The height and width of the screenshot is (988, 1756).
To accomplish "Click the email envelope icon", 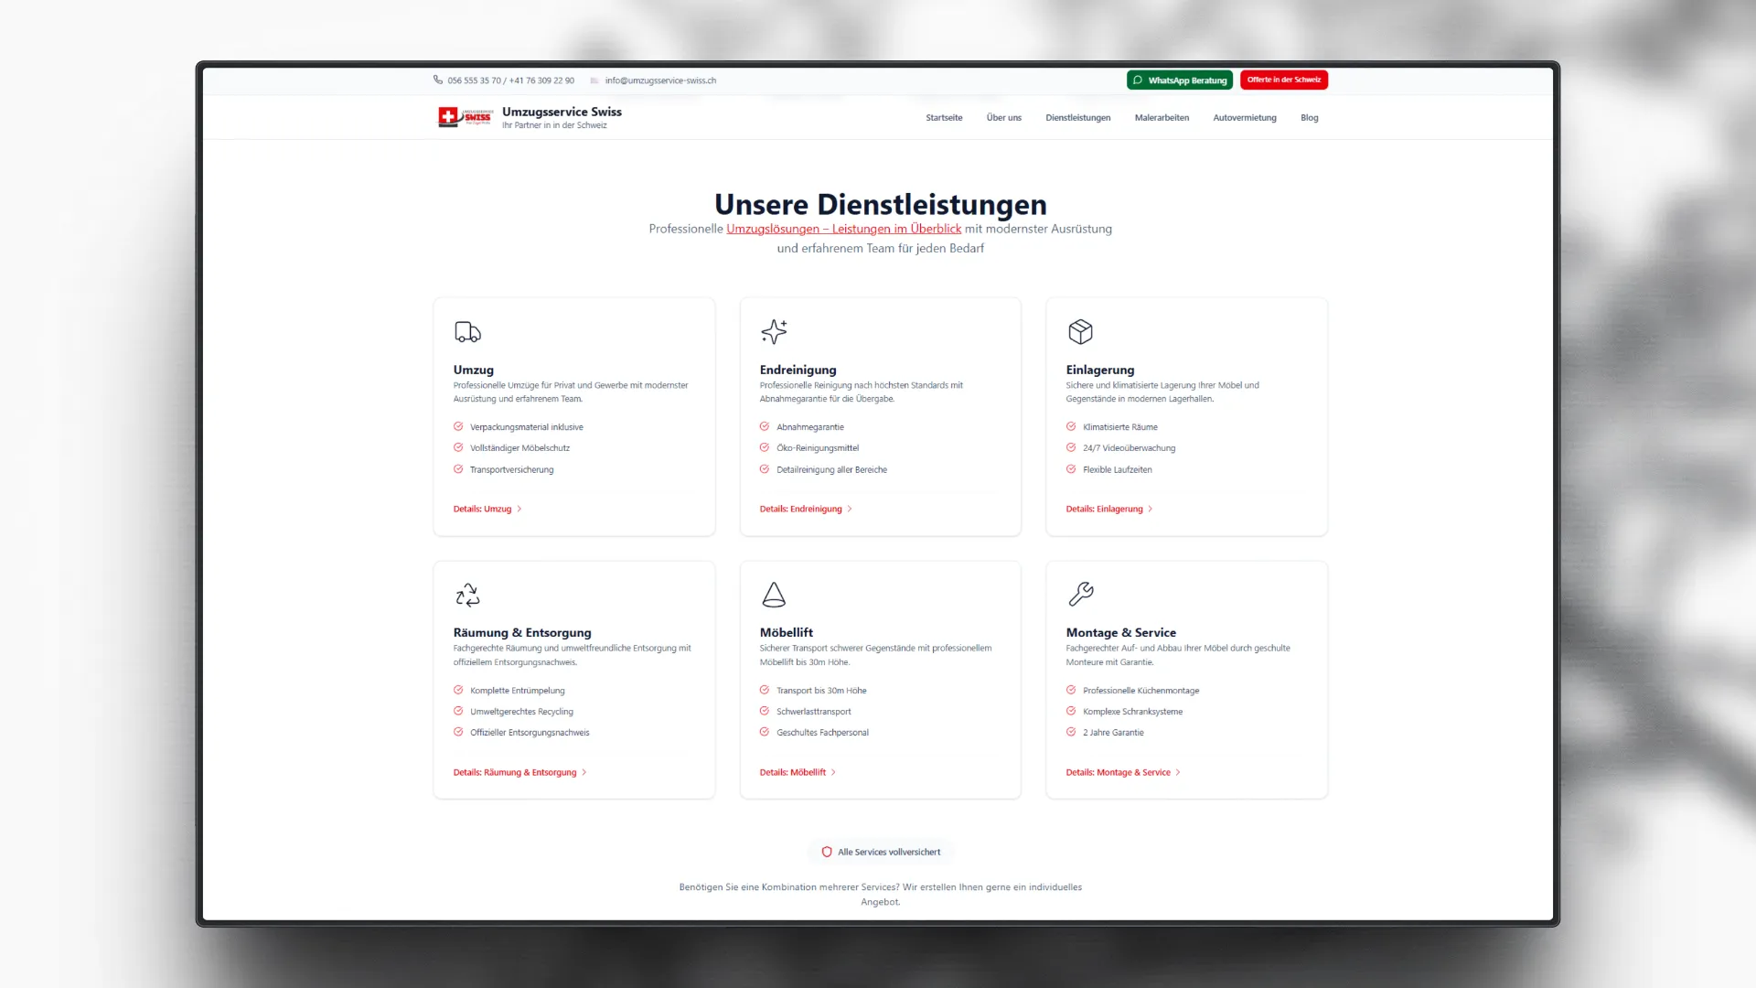I will [x=594, y=81].
